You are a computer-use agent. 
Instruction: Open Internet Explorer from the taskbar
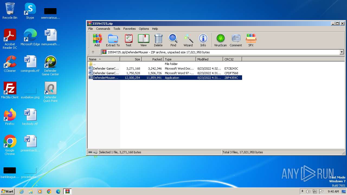22,191
